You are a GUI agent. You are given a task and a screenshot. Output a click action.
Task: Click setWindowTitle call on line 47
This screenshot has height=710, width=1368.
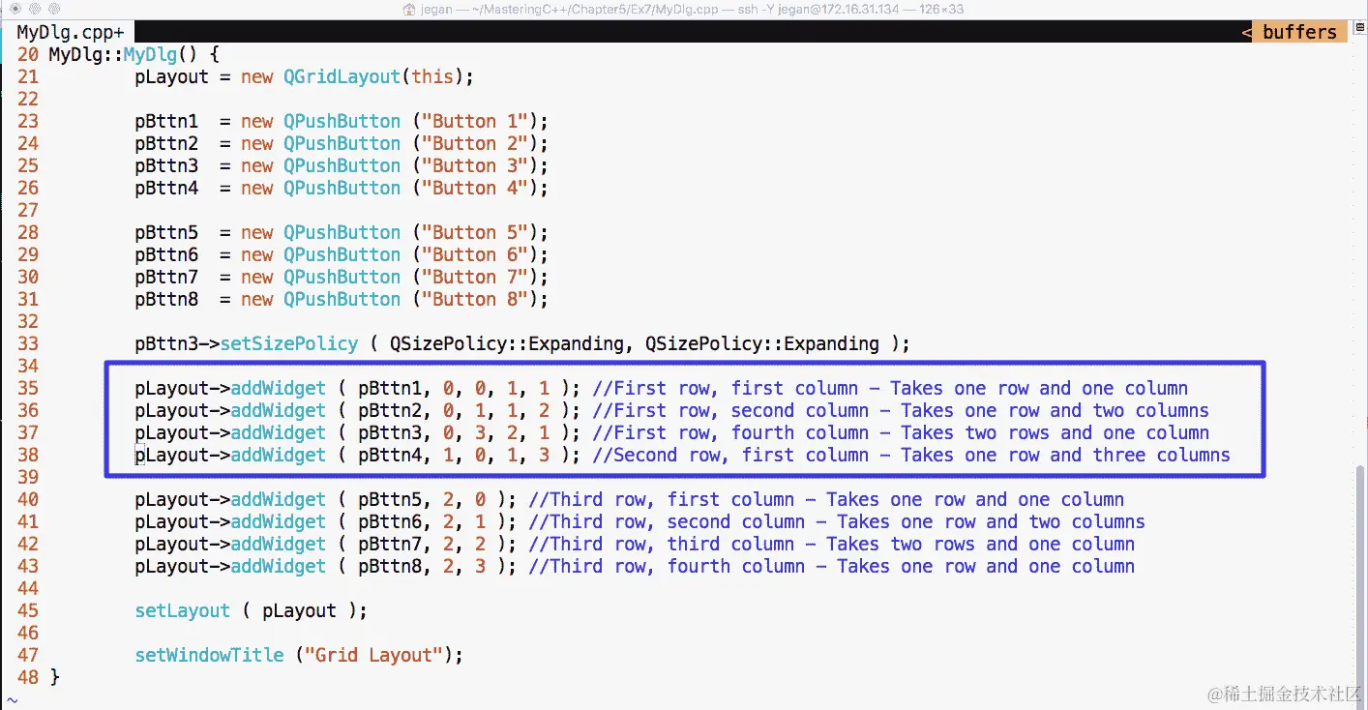coord(209,655)
